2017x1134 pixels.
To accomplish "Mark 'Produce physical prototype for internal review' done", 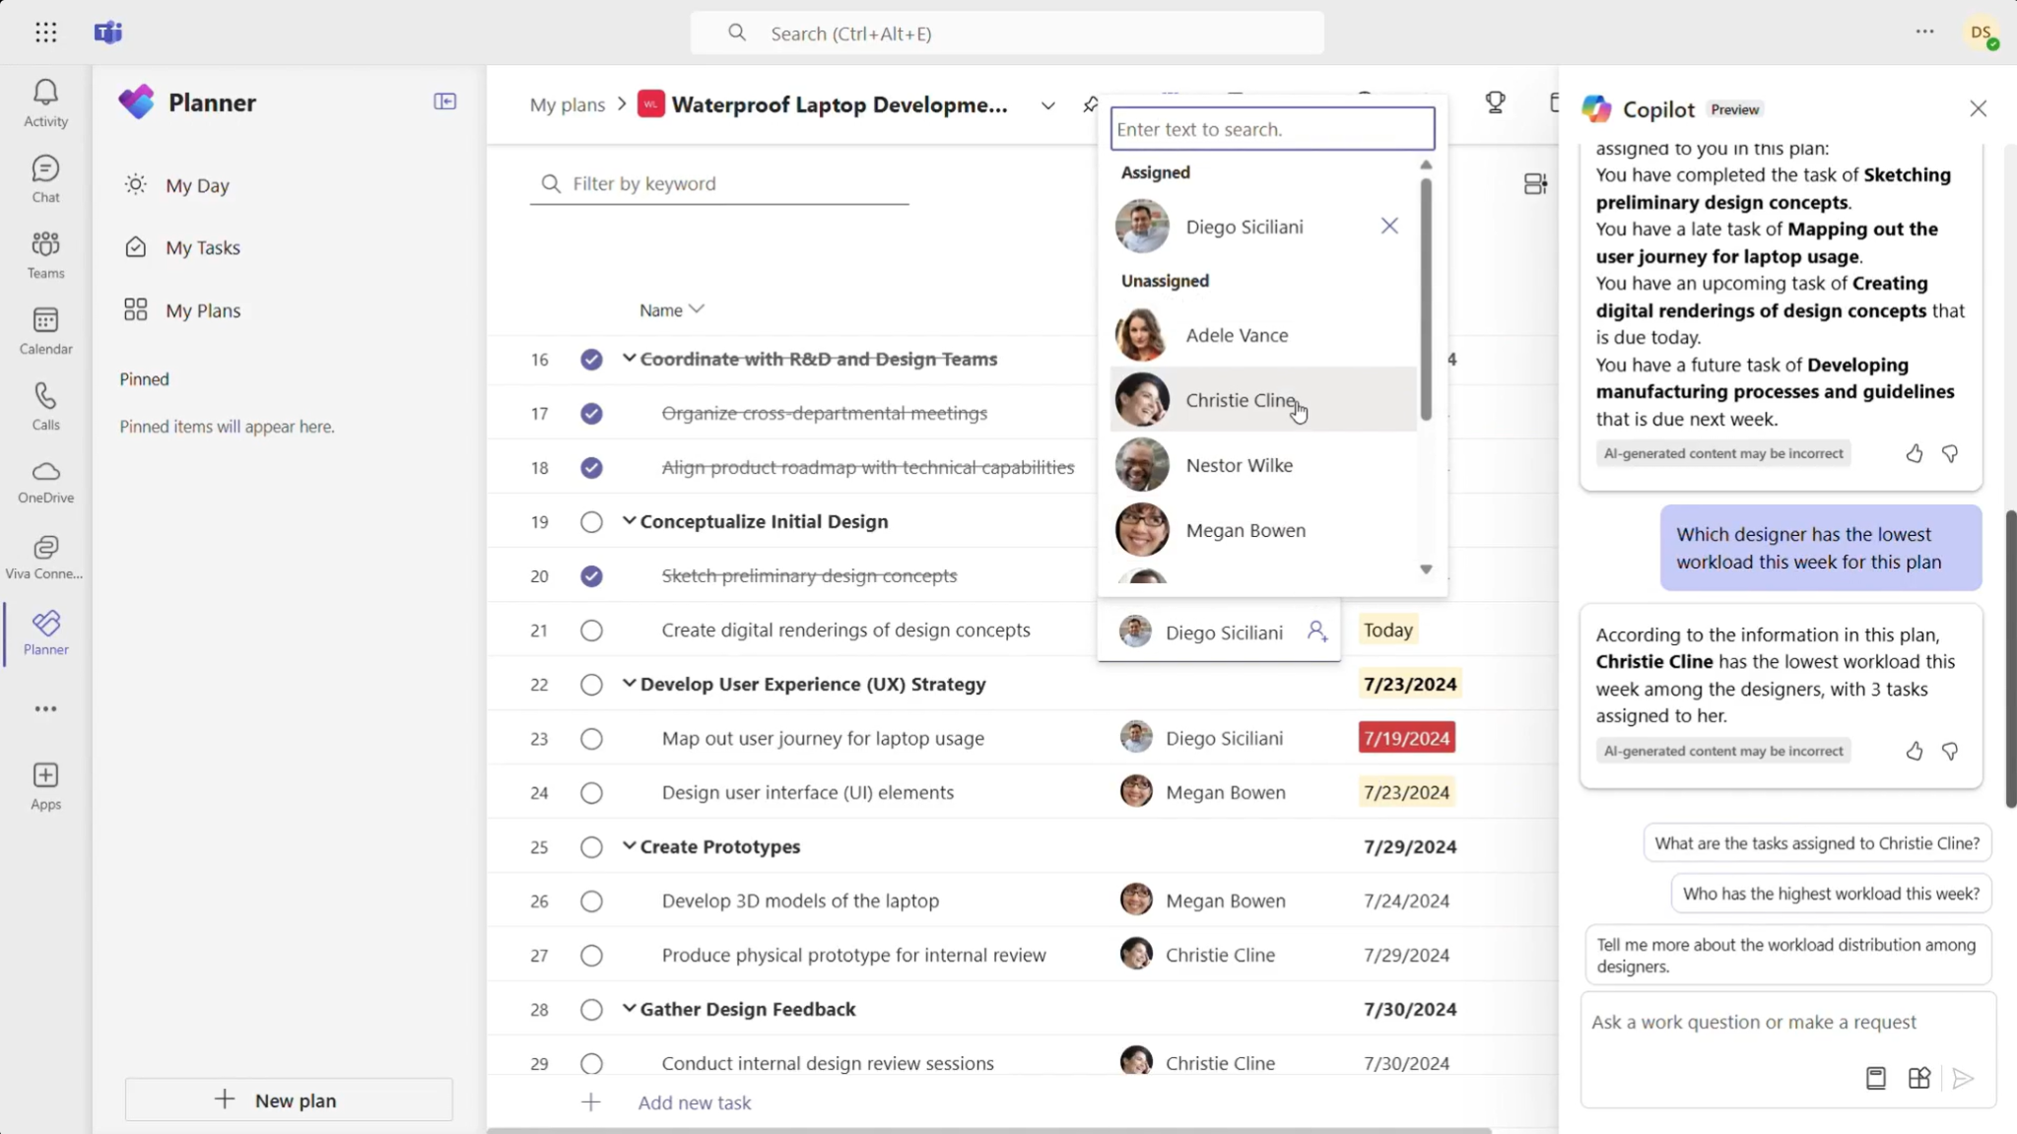I will [589, 955].
